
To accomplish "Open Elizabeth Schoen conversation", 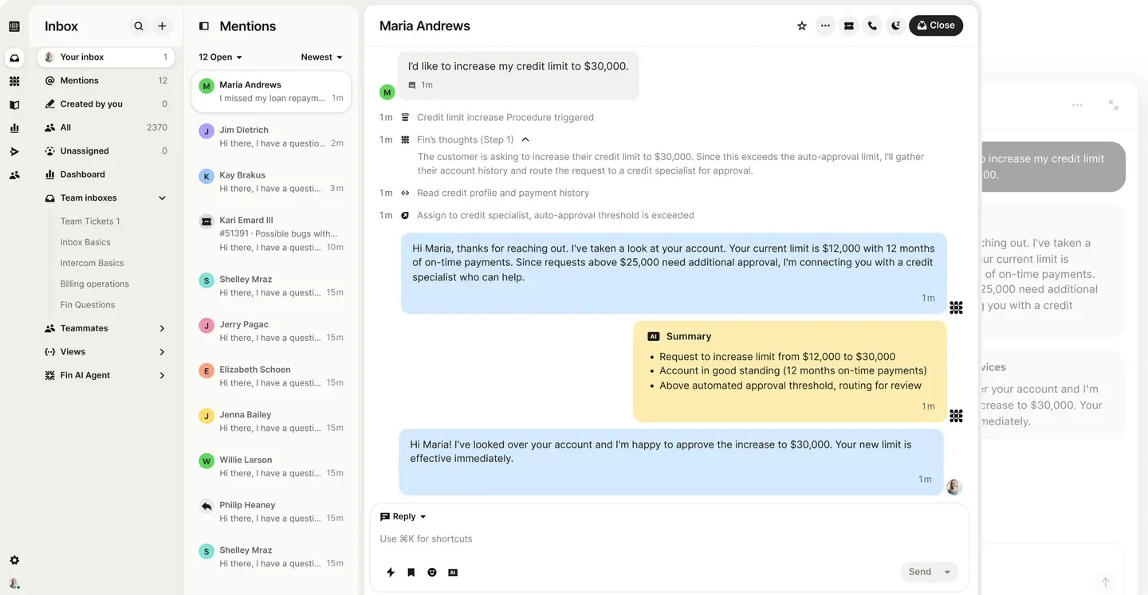I will click(x=271, y=376).
